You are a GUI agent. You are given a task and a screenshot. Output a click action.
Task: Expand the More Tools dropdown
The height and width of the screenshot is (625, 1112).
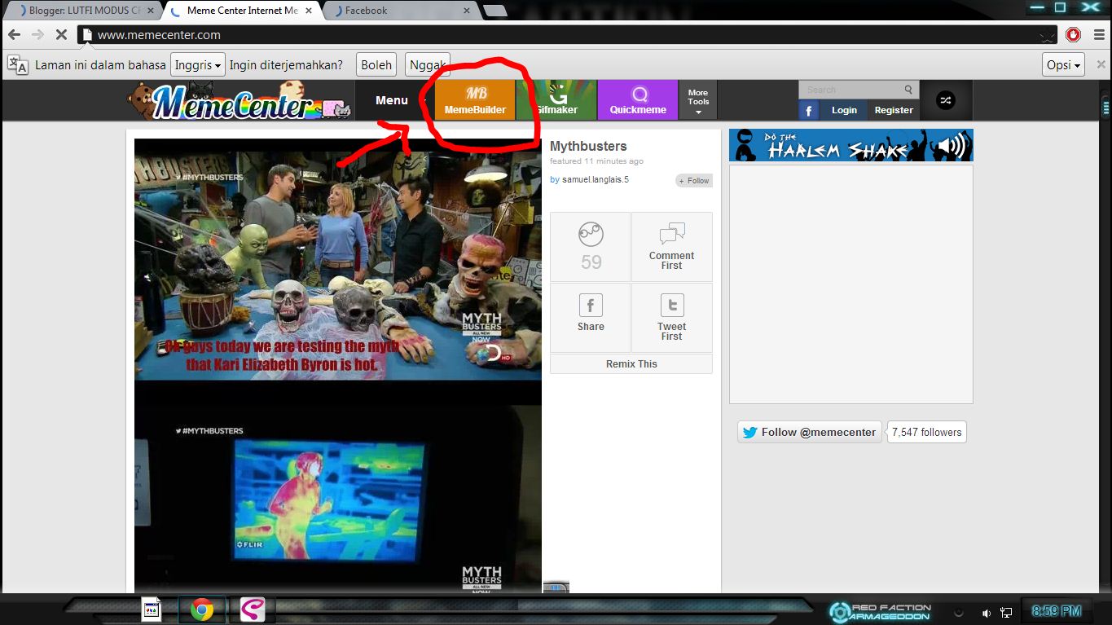click(x=698, y=101)
